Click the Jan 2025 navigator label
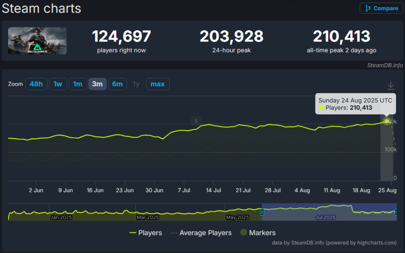 coord(61,217)
